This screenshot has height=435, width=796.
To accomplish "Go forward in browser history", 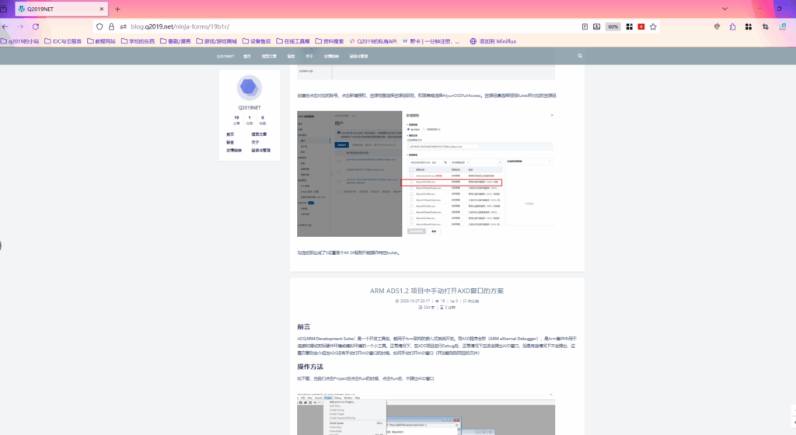I will [x=20, y=26].
